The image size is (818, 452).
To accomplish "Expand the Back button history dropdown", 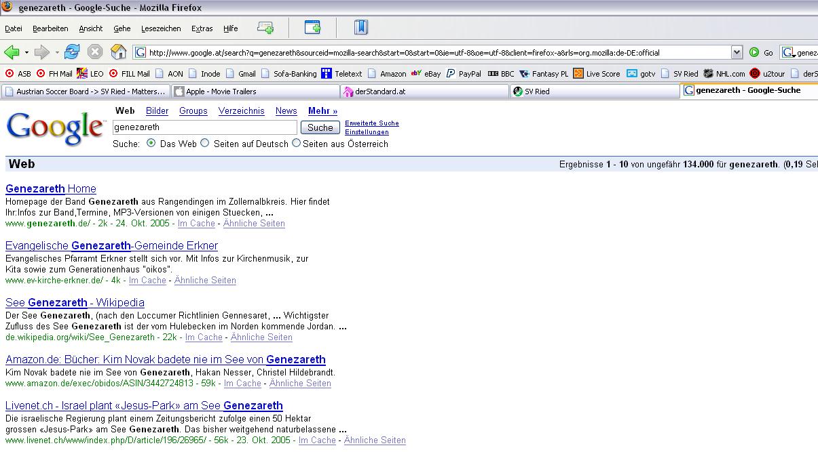I will (x=26, y=52).
